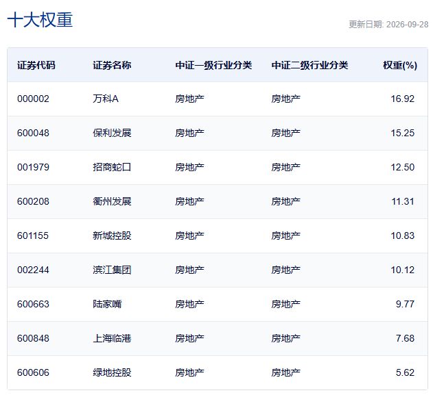
Task: Select stock code 600048
Action: [33, 133]
